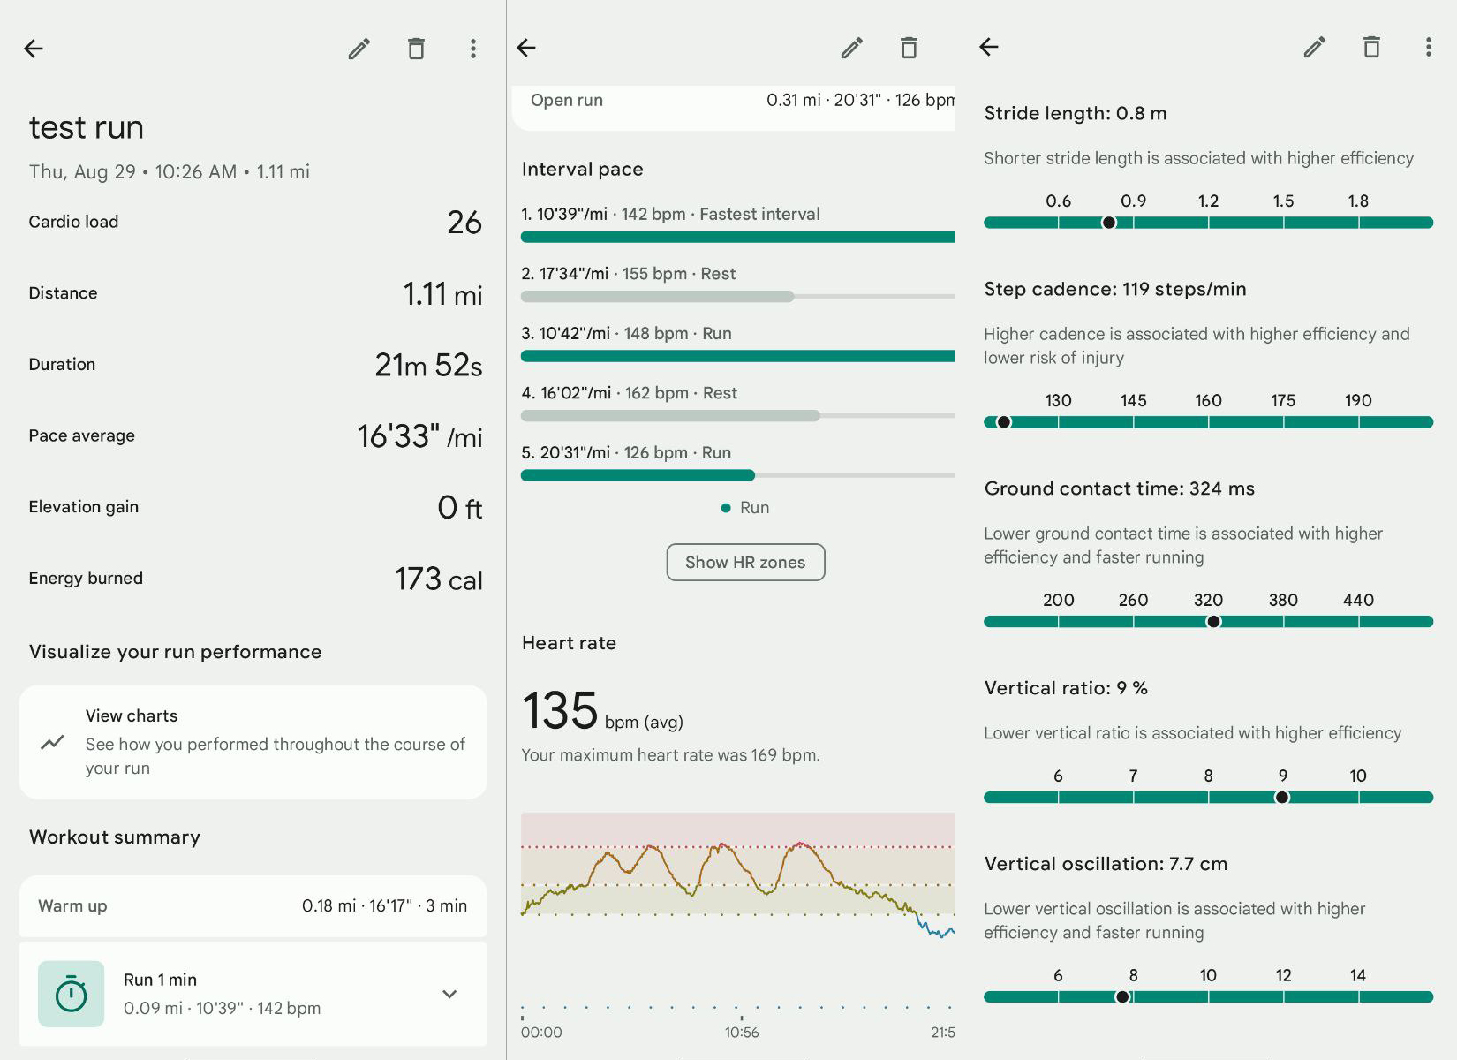Tap the Step cadence slider marker
The width and height of the screenshot is (1457, 1060).
tap(1003, 422)
